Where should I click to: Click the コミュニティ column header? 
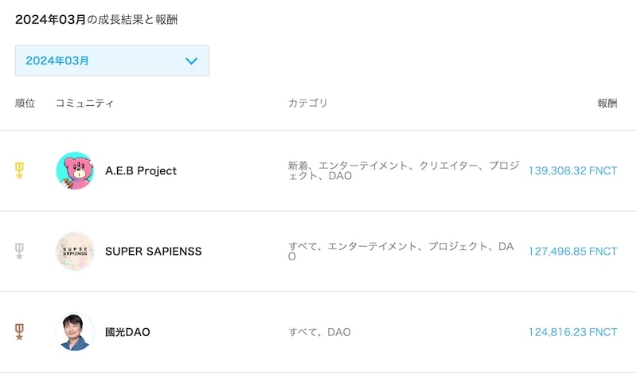point(84,104)
